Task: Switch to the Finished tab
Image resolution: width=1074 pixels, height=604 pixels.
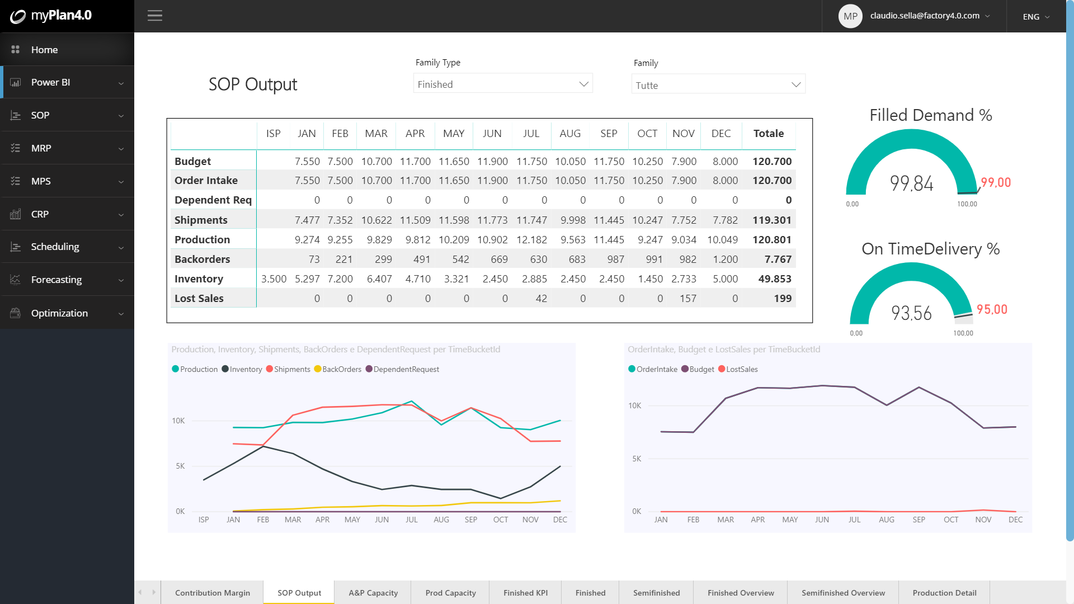Action: tap(590, 593)
